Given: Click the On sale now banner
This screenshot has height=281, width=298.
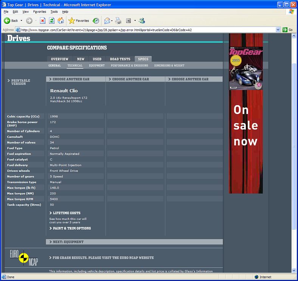Looking at the screenshot, I should coord(246,142).
